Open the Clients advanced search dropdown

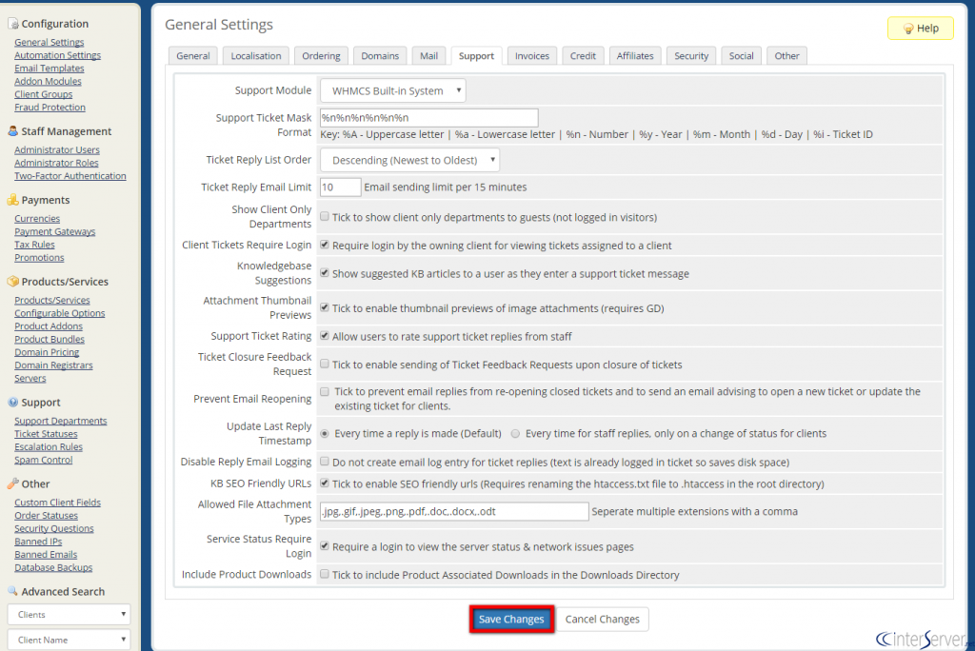tap(69, 614)
